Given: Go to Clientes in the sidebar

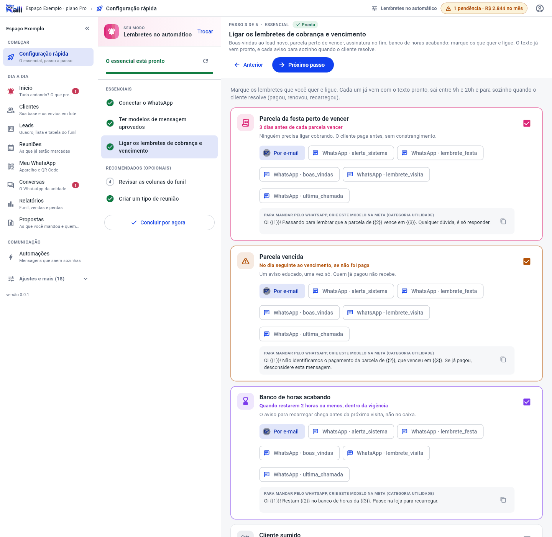Looking at the screenshot, I should (x=48, y=110).
